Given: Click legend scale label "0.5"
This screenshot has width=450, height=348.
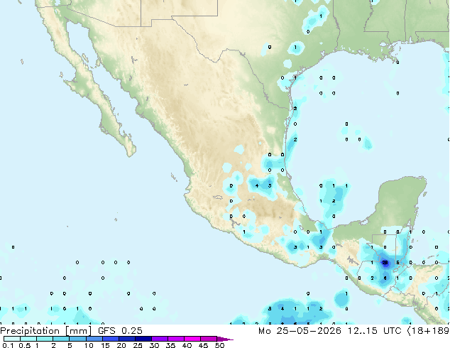Looking at the screenshot, I should click(25, 345).
